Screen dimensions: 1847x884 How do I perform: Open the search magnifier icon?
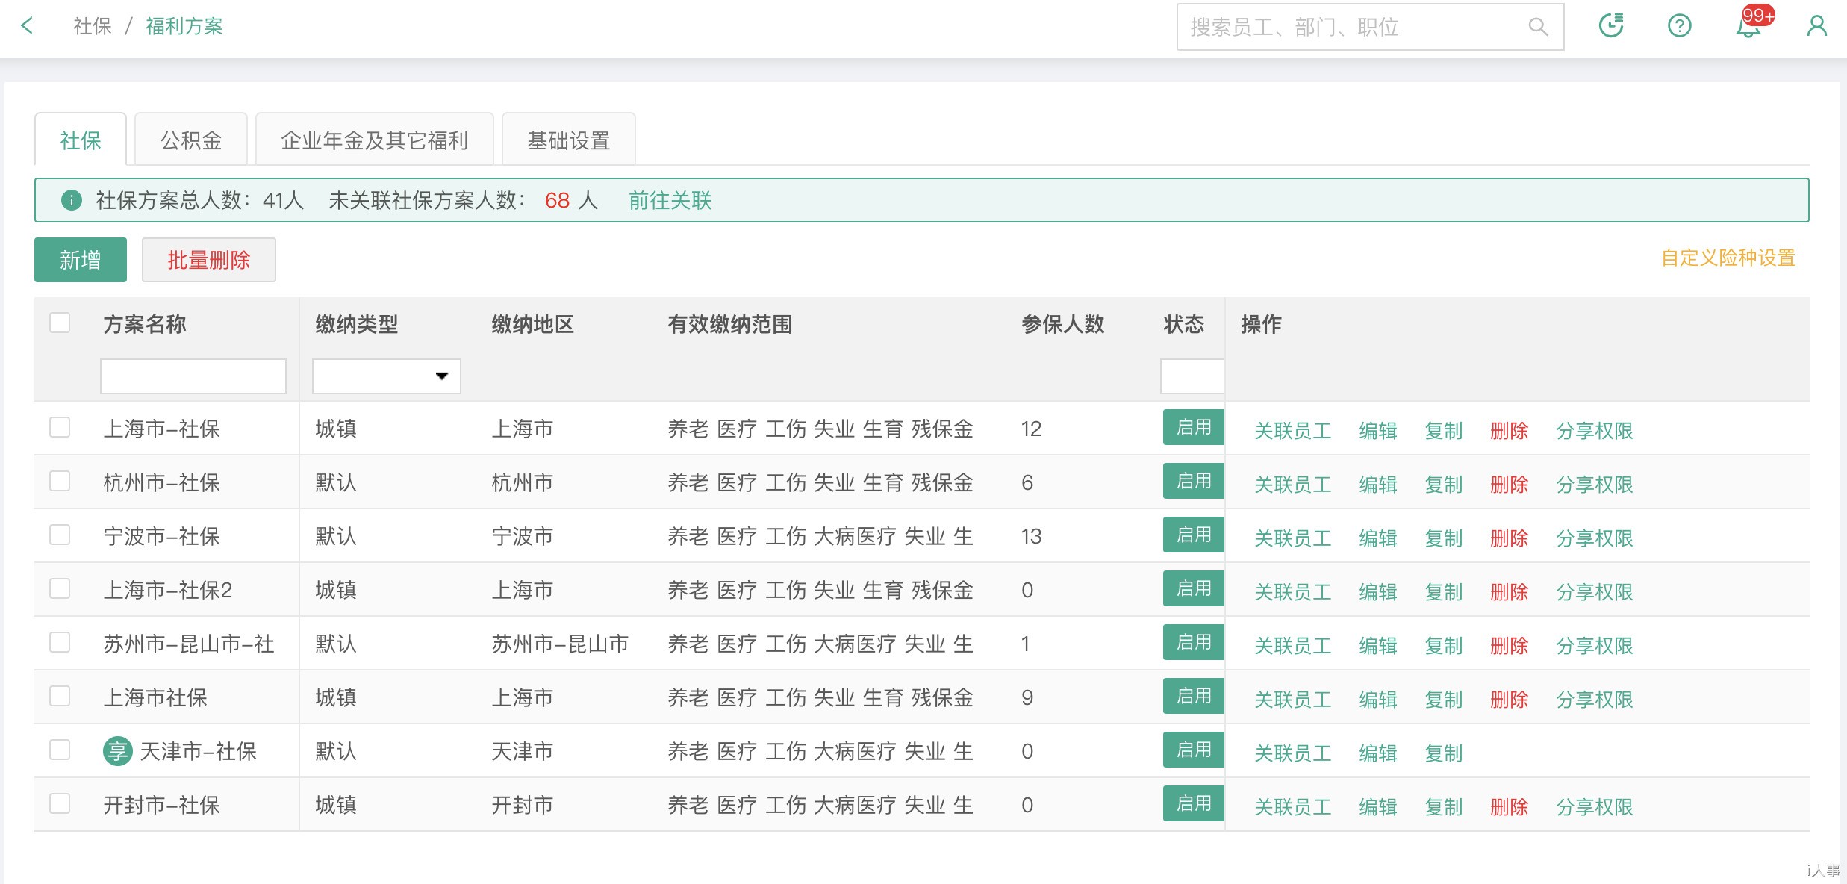click(1538, 27)
